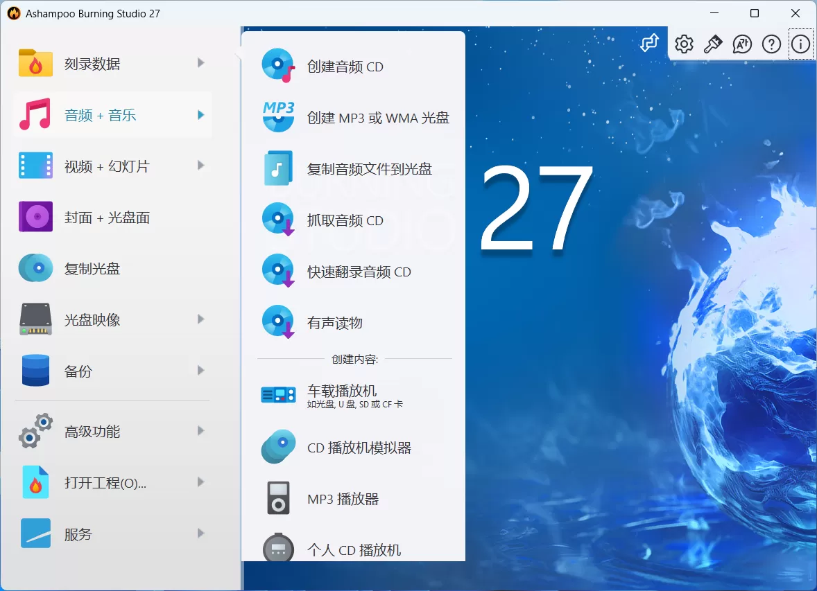The height and width of the screenshot is (591, 817).
Task: Expand the 备份 chevron arrow
Action: click(x=200, y=371)
